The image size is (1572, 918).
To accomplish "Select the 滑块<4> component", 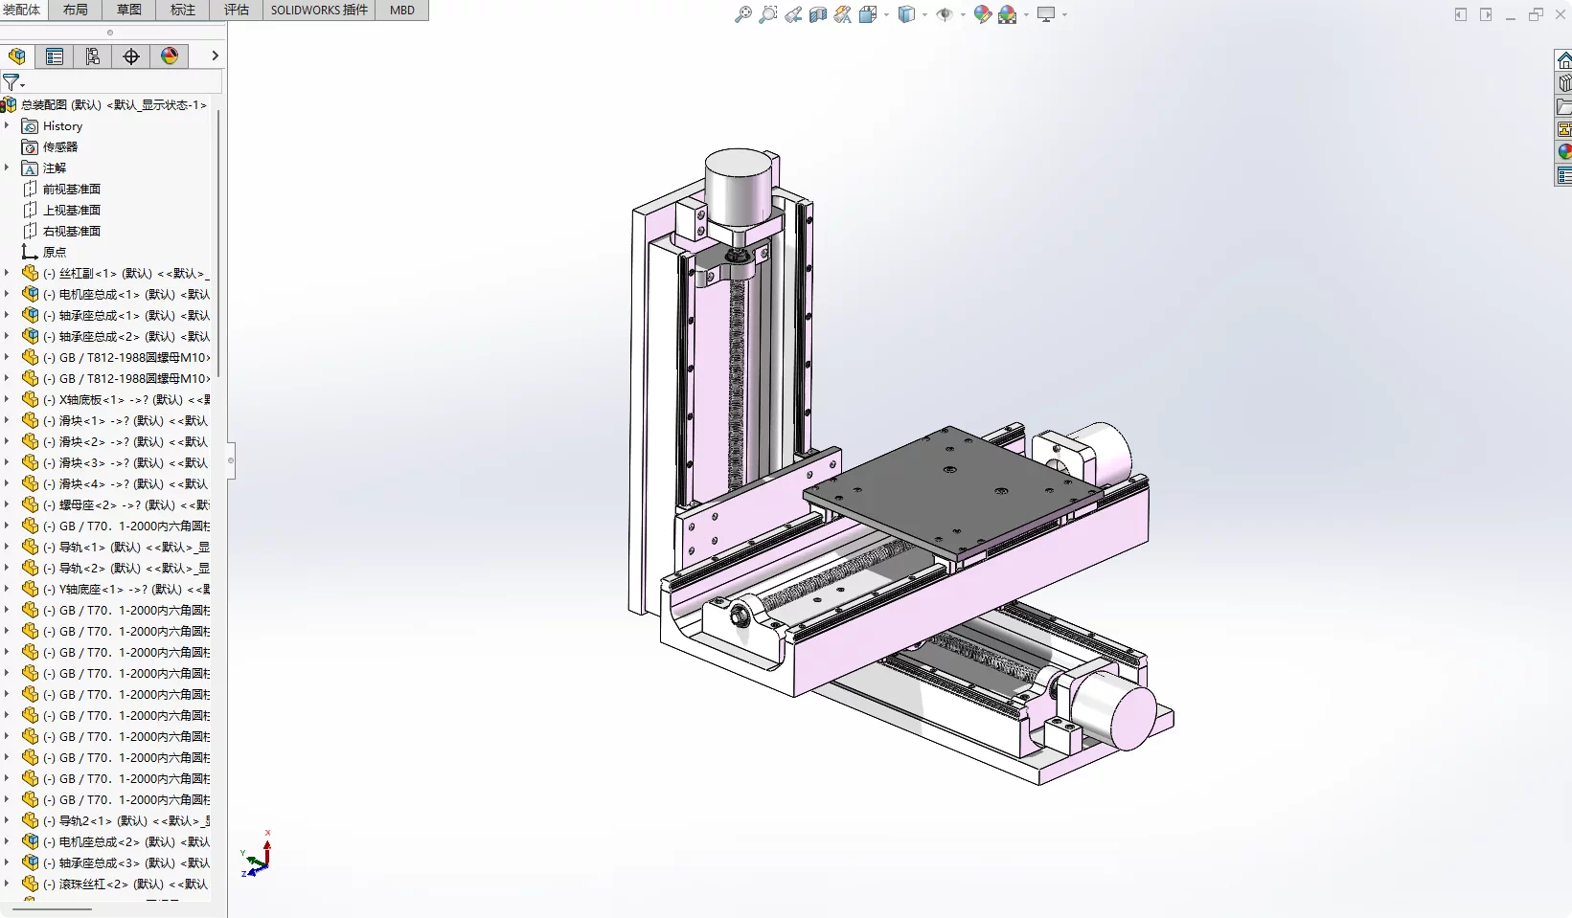I will click(115, 483).
